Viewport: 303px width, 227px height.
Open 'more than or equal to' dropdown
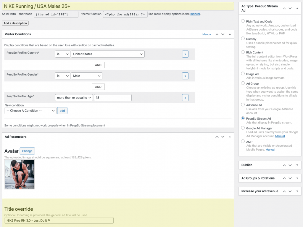point(74,98)
